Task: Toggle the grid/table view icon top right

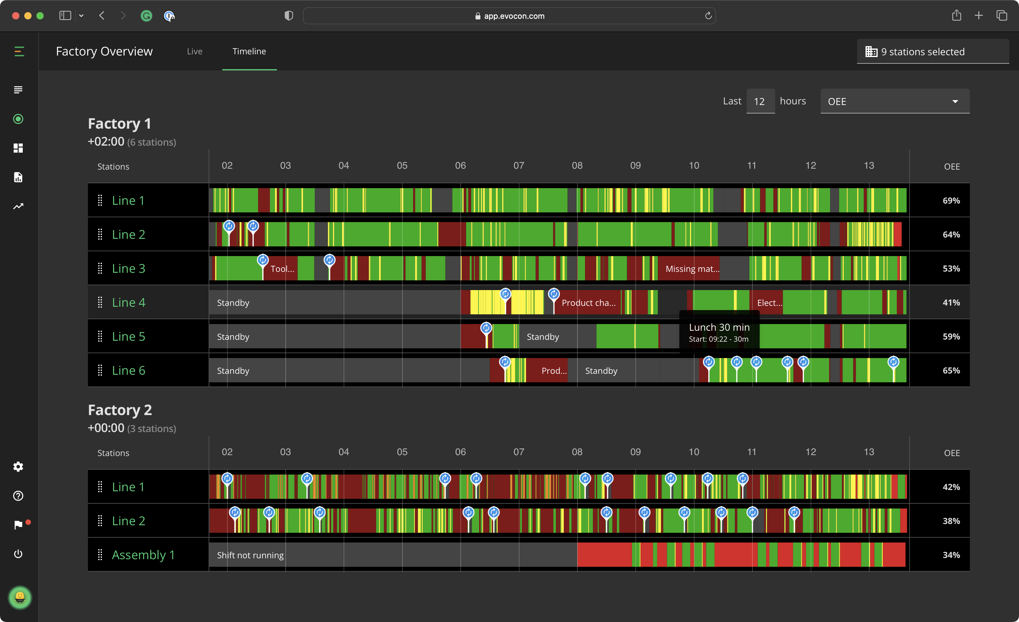Action: 871,51
